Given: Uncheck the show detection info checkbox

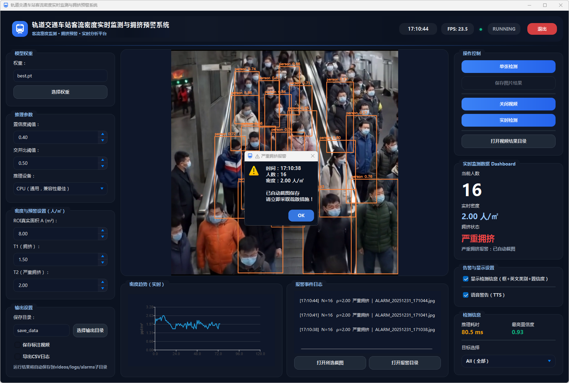Looking at the screenshot, I should pos(466,279).
